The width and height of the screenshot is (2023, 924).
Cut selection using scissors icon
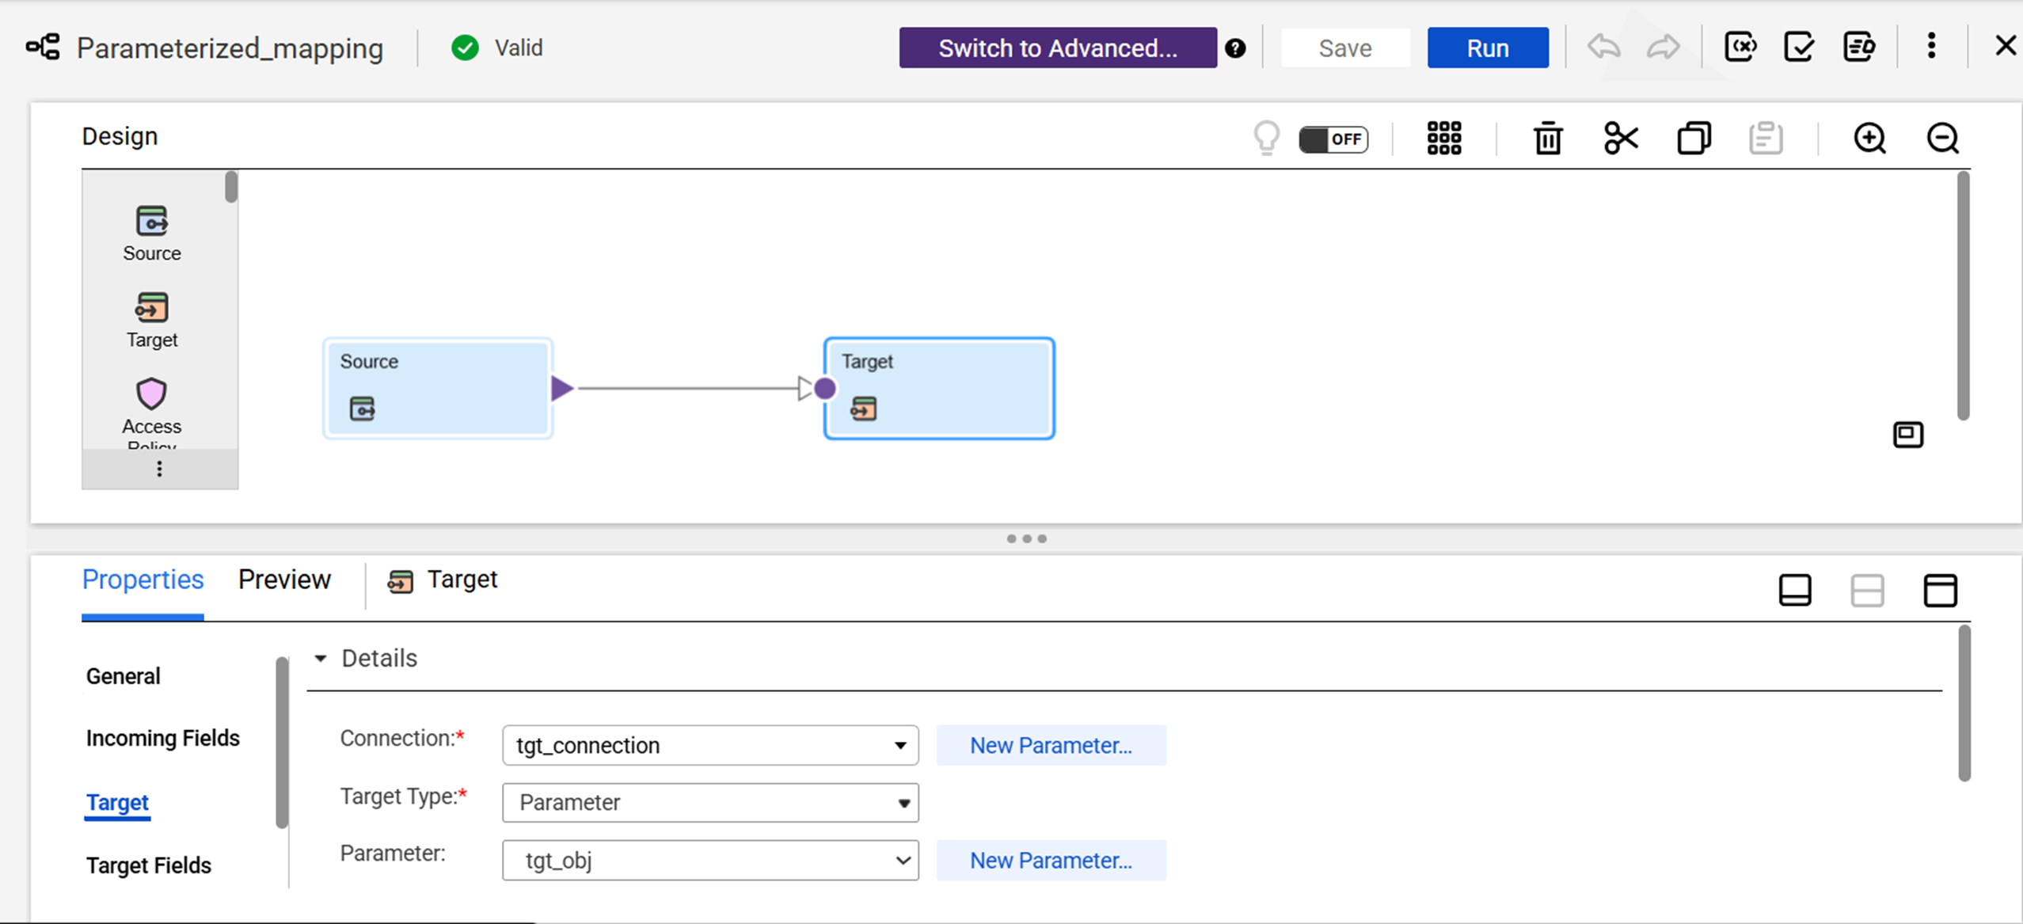tap(1621, 139)
